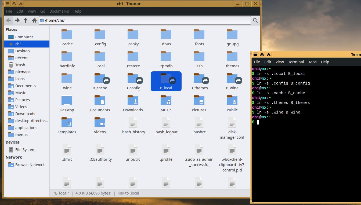This screenshot has height=205, width=361.
Task: Open the Thunar window menu button
Action: [x=8, y=4]
